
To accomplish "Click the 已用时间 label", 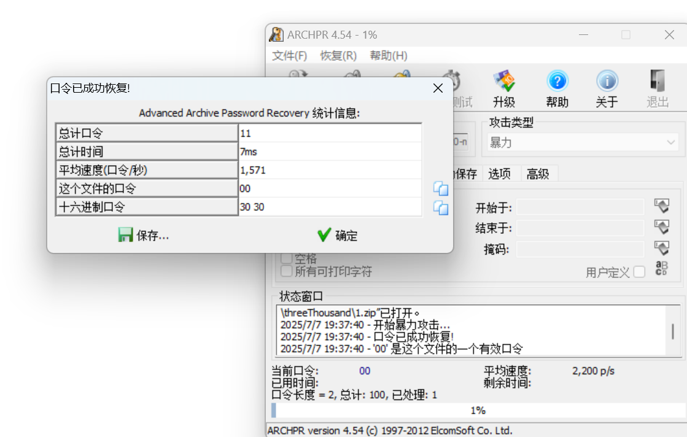I will (x=295, y=383).
